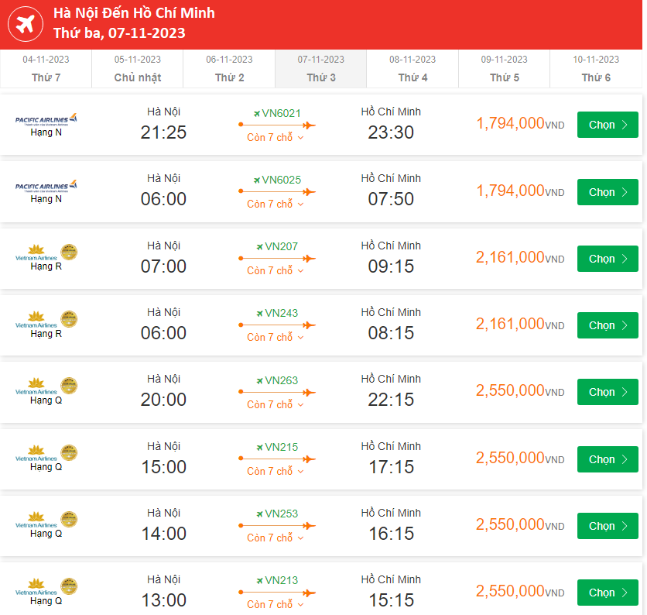Click the green plane icon beside VN215
The height and width of the screenshot is (615, 647).
pos(259,447)
